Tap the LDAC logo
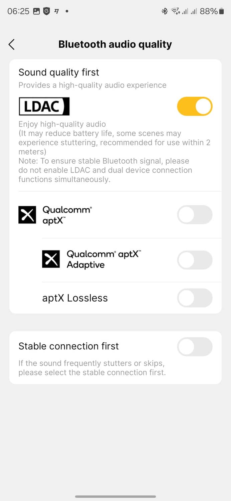The image size is (231, 501). click(x=44, y=107)
